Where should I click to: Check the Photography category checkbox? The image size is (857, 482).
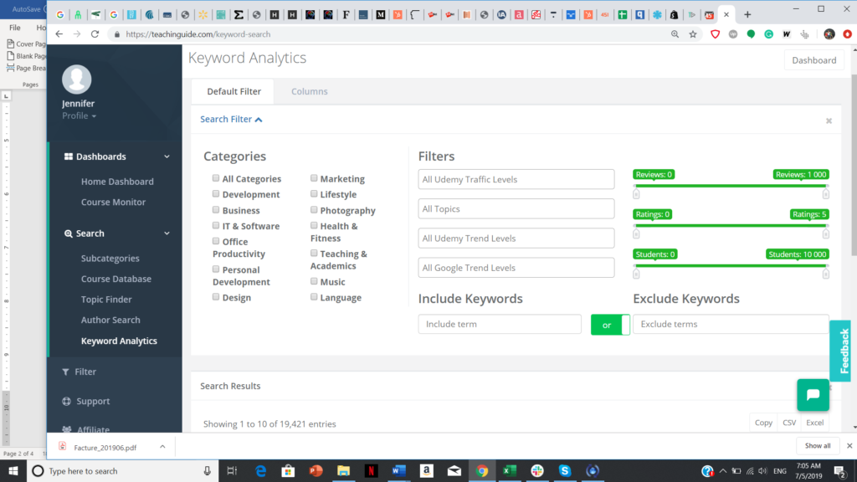[x=314, y=209]
